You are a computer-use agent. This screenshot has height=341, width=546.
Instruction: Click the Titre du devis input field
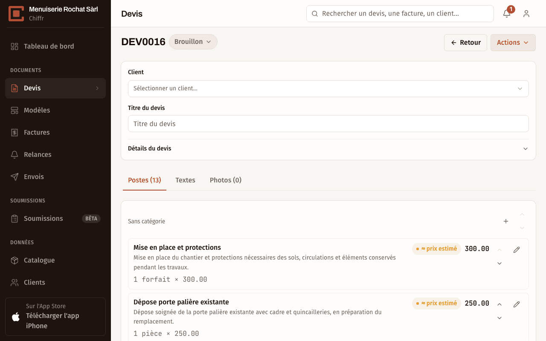click(x=328, y=124)
